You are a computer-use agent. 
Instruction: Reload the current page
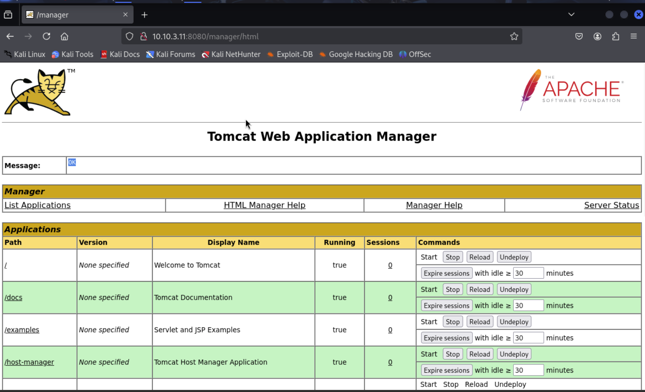[x=46, y=37]
